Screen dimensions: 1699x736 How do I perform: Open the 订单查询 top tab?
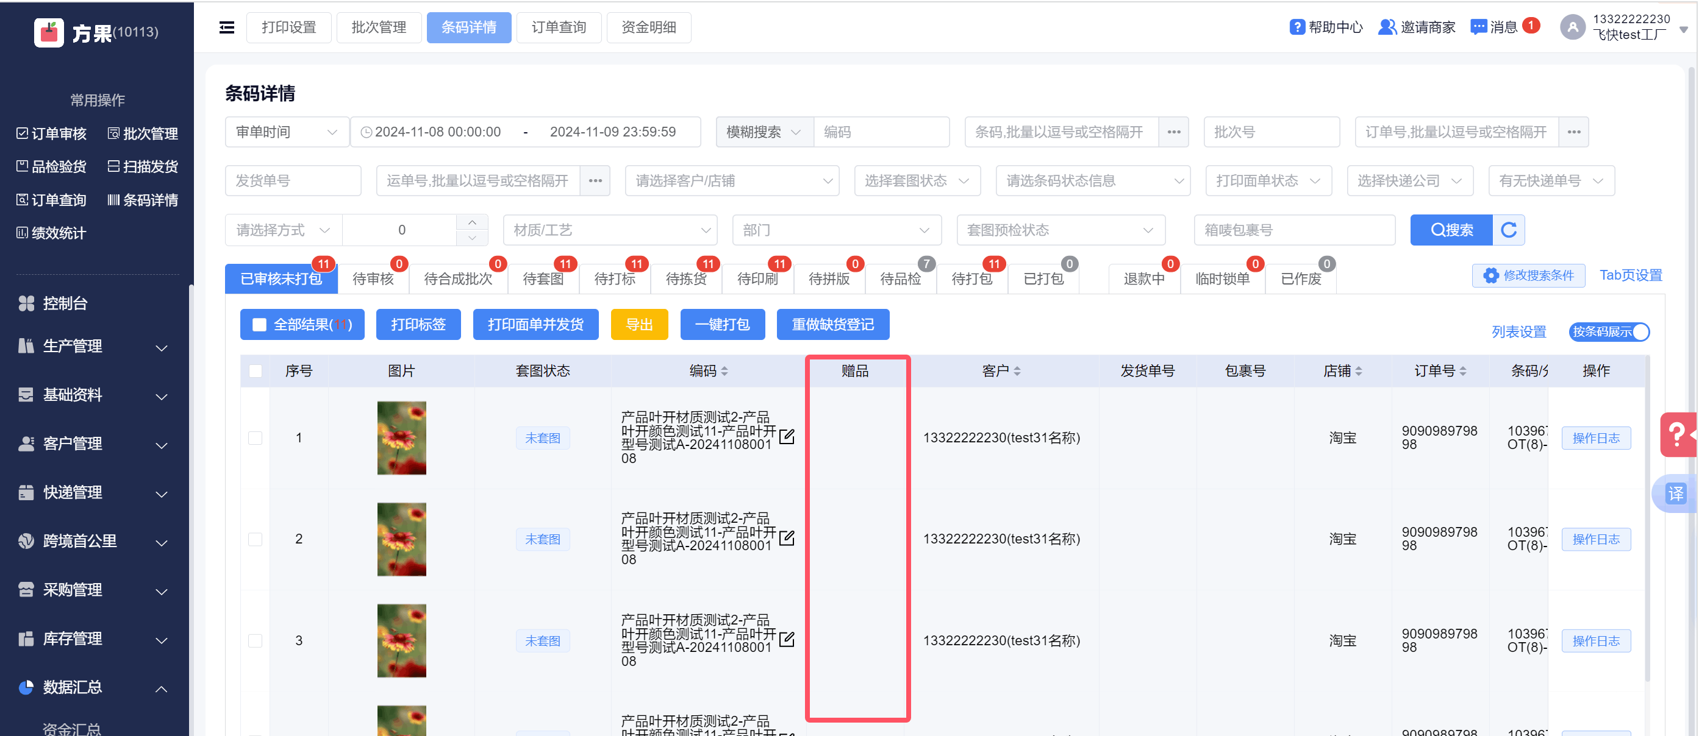click(x=558, y=27)
